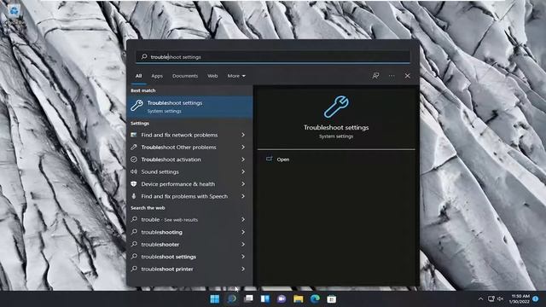
Task: Expand arrow for trouble web result
Action: coord(243,220)
